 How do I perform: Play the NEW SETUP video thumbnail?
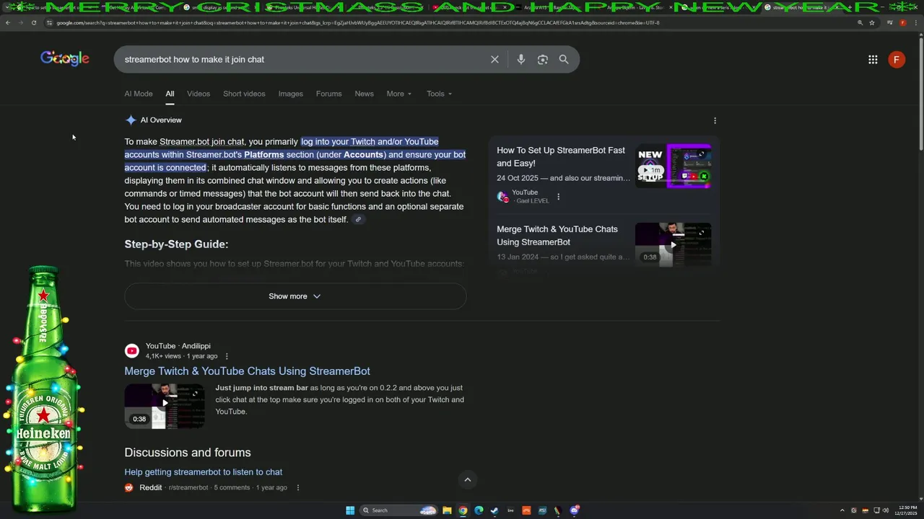673,166
